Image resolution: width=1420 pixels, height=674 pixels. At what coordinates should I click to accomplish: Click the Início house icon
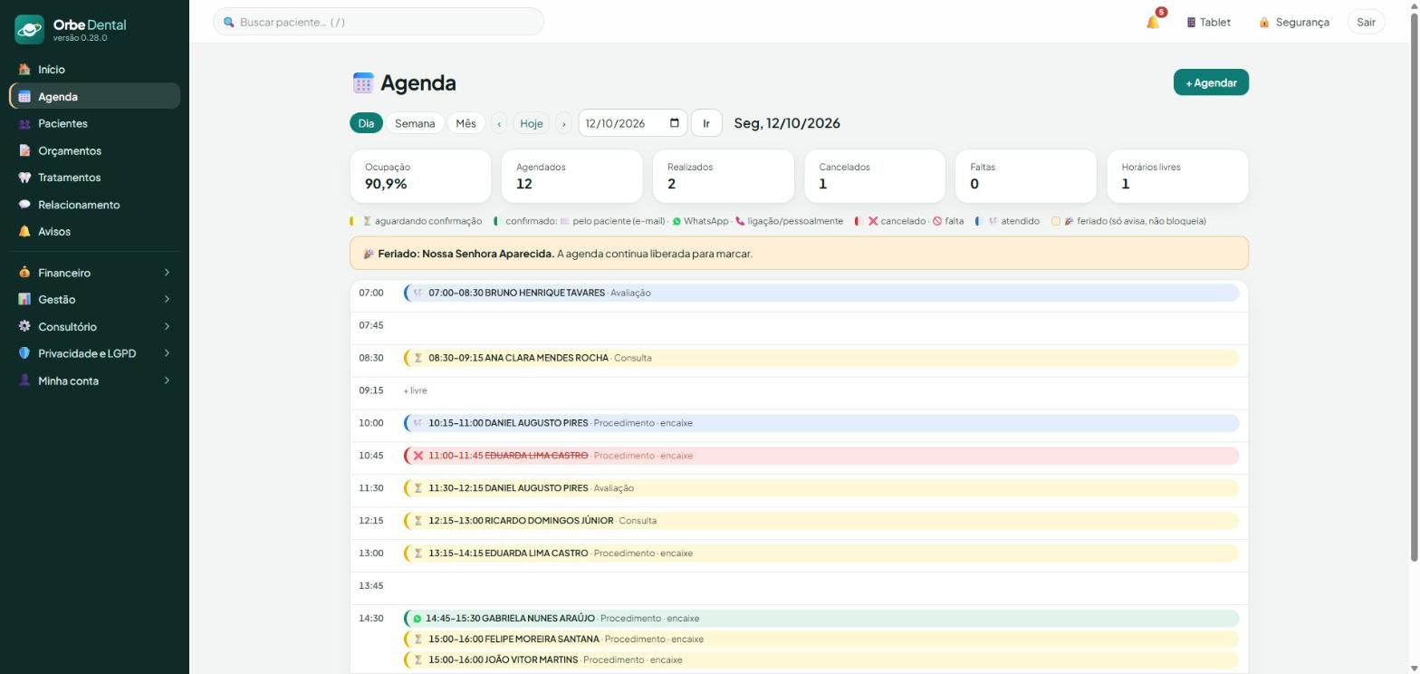coord(24,69)
